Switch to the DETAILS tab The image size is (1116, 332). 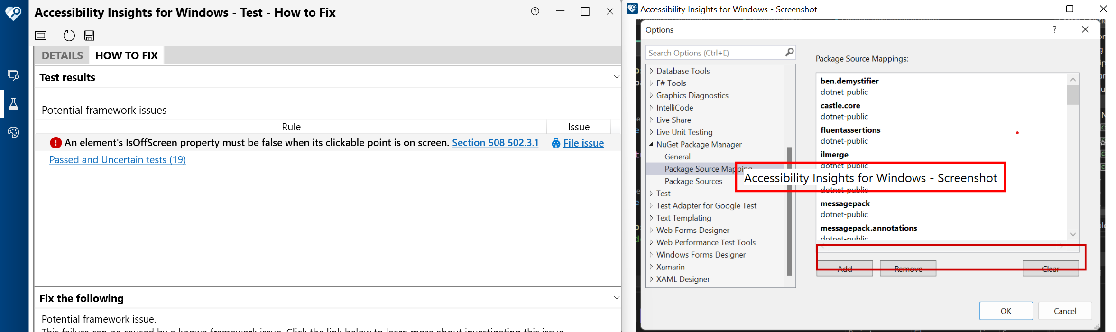point(62,55)
